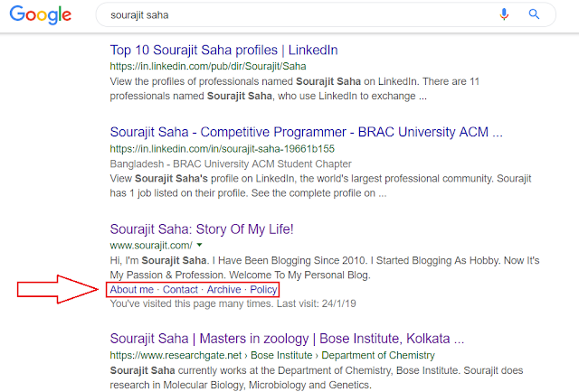
Task: Click the www.sourajit.com green URL
Action: tap(150, 246)
